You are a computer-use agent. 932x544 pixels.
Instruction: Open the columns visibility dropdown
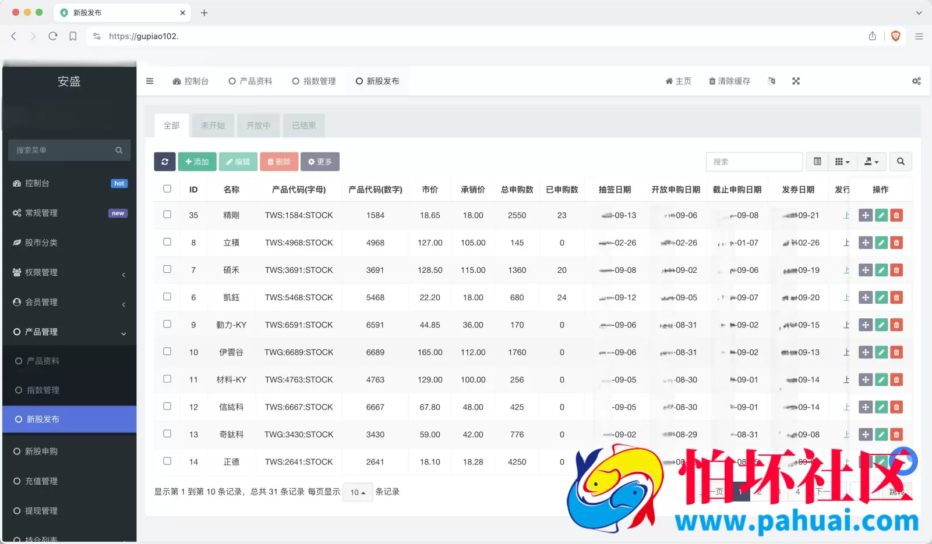842,162
